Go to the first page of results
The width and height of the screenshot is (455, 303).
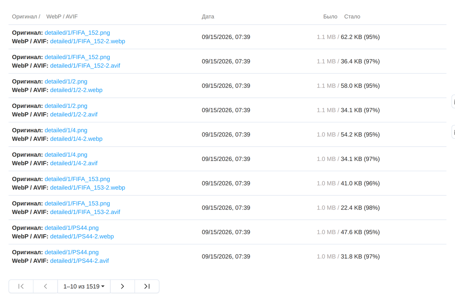point(21,286)
